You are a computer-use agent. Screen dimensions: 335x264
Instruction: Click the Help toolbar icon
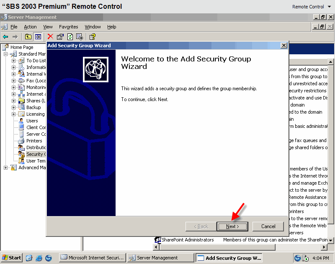[x=92, y=37]
